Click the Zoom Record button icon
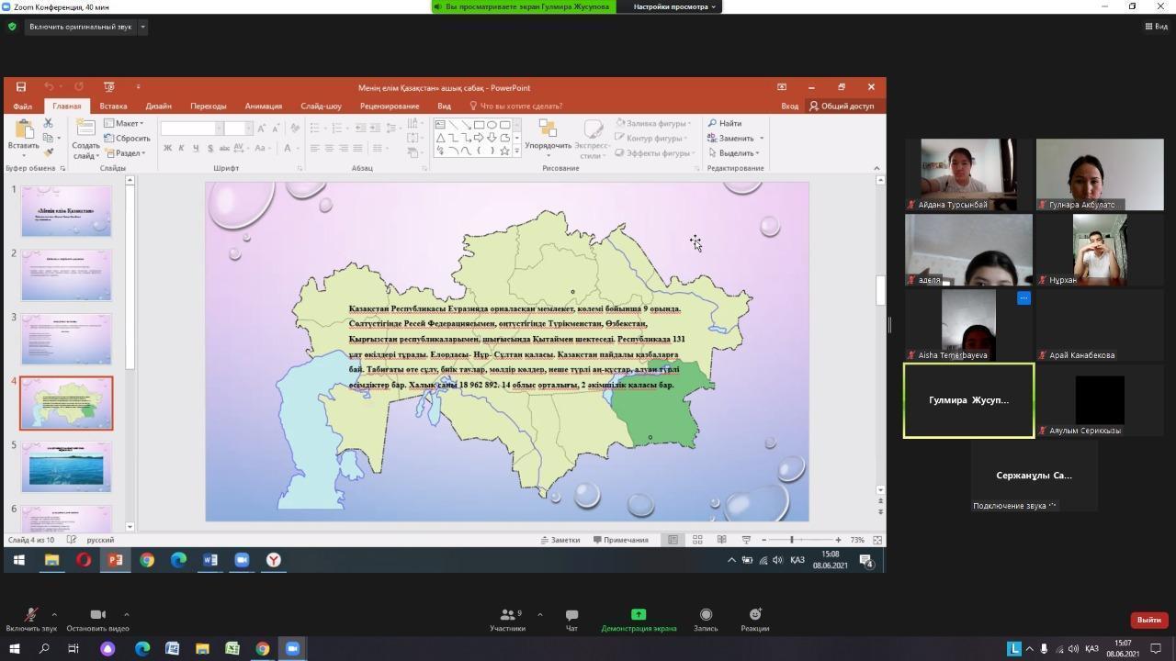The width and height of the screenshot is (1176, 661). (706, 615)
